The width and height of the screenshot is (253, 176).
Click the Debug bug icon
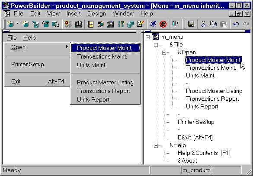tap(163, 24)
